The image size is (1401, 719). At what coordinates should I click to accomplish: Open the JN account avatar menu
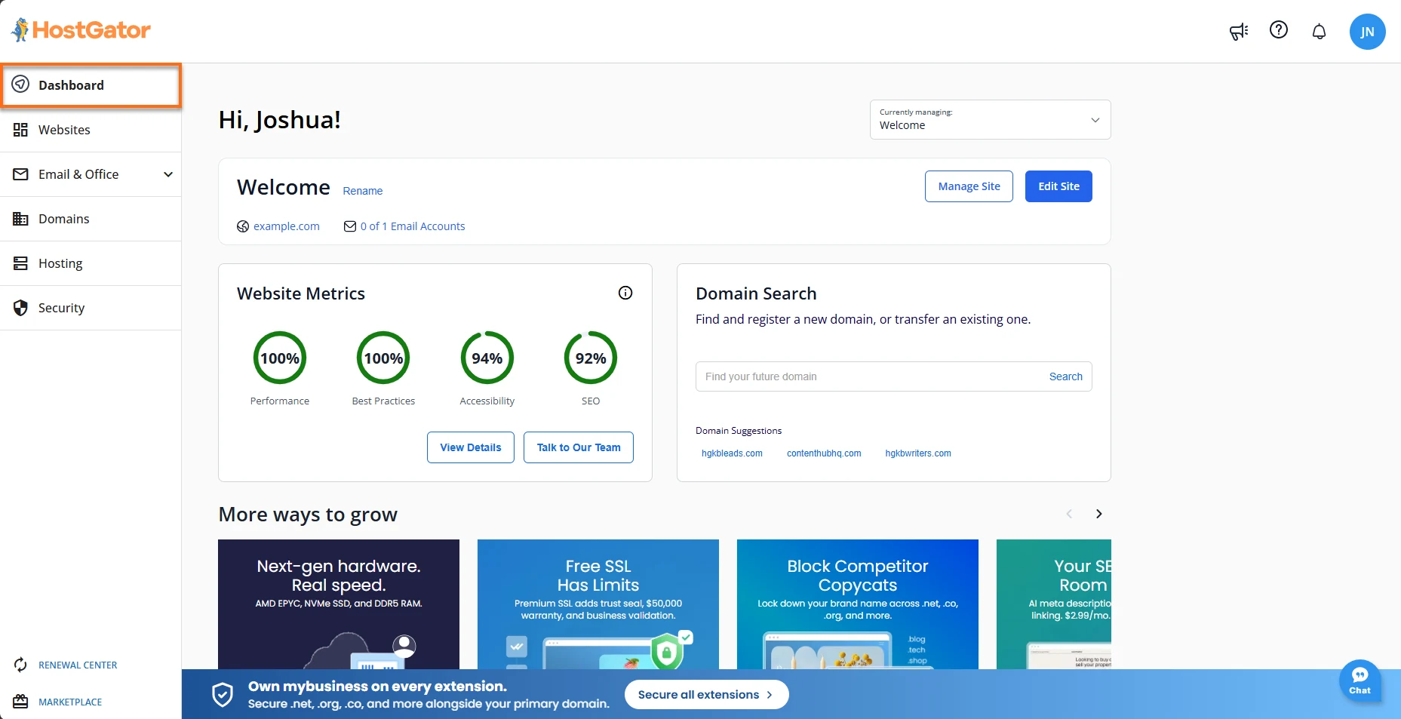1367,32
